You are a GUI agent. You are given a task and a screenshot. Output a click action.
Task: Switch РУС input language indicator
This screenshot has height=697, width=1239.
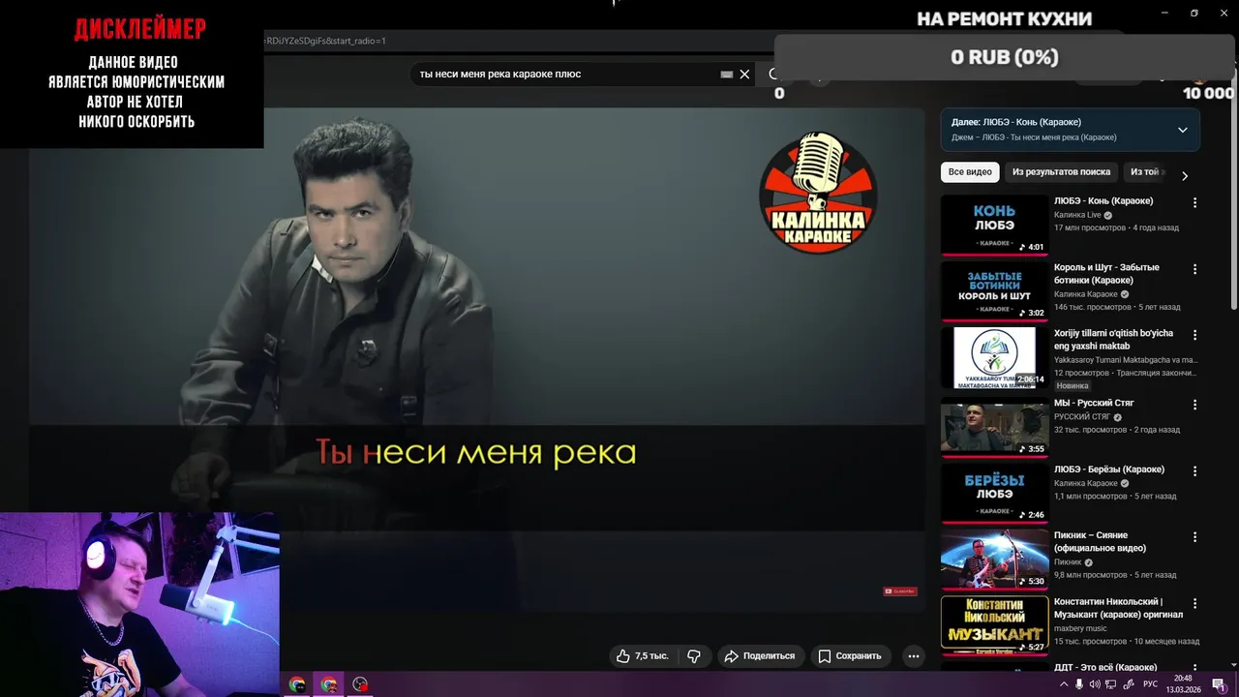point(1151,684)
